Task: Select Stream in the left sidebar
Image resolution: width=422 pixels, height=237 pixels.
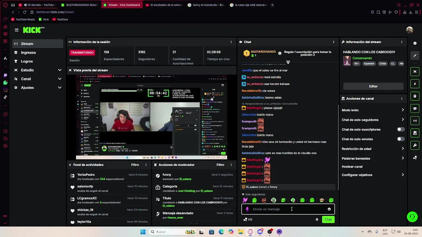Action: [x=38, y=44]
